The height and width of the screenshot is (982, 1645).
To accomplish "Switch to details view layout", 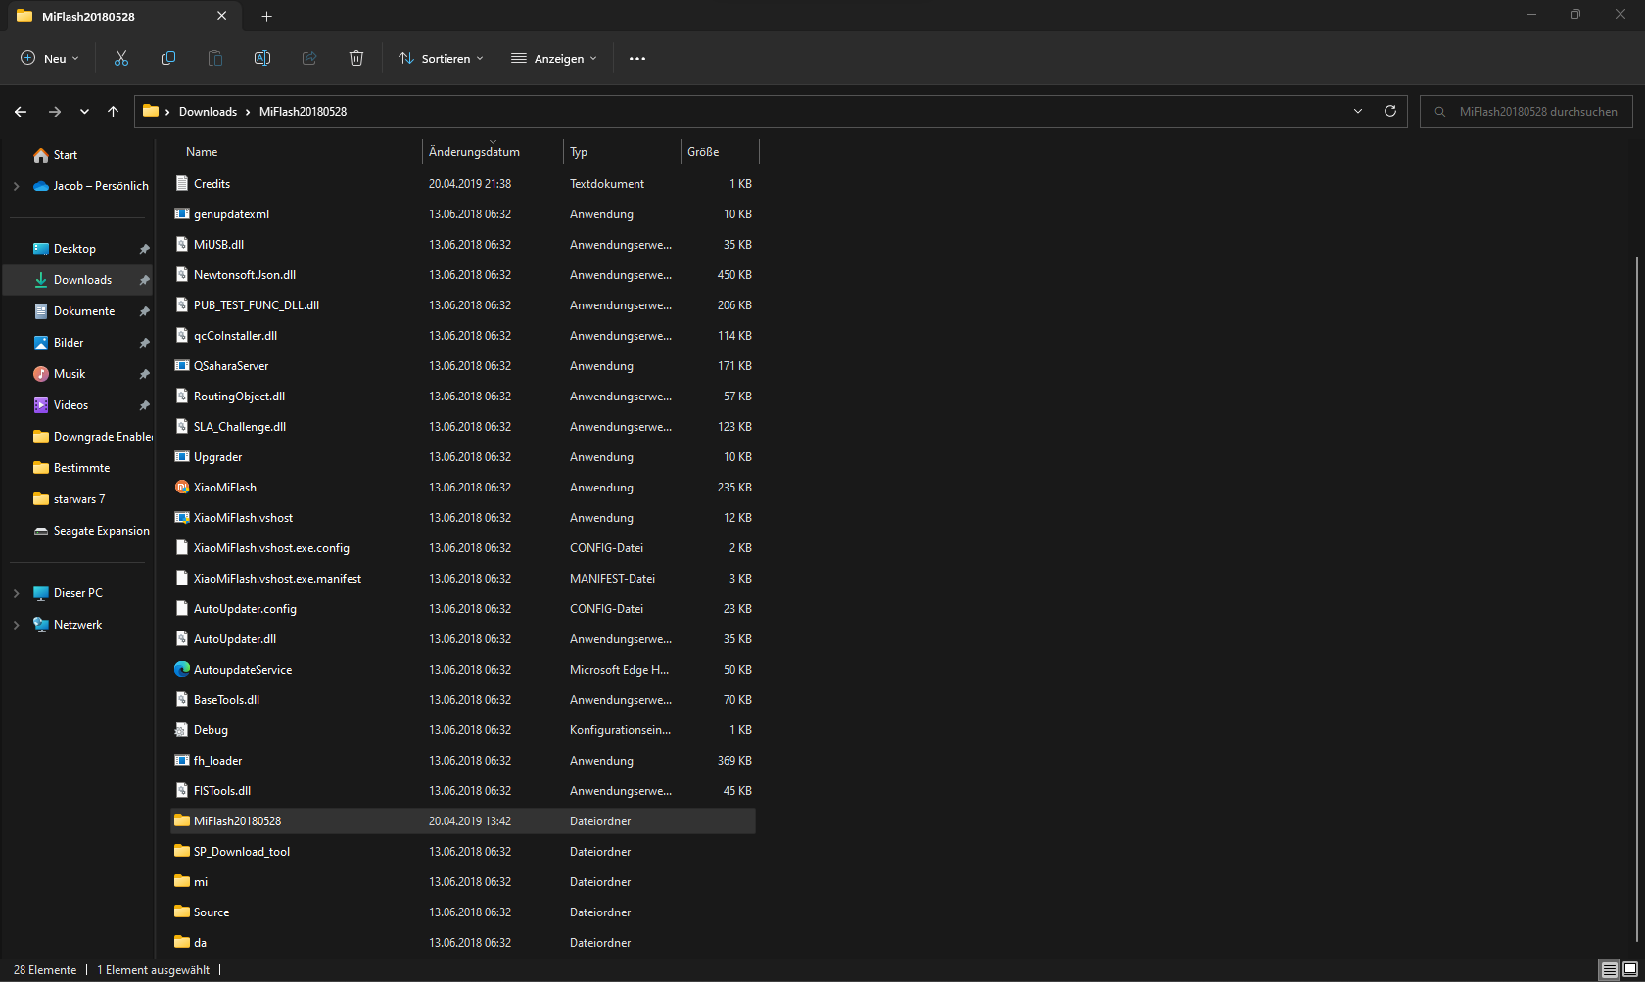I will (x=1609, y=969).
